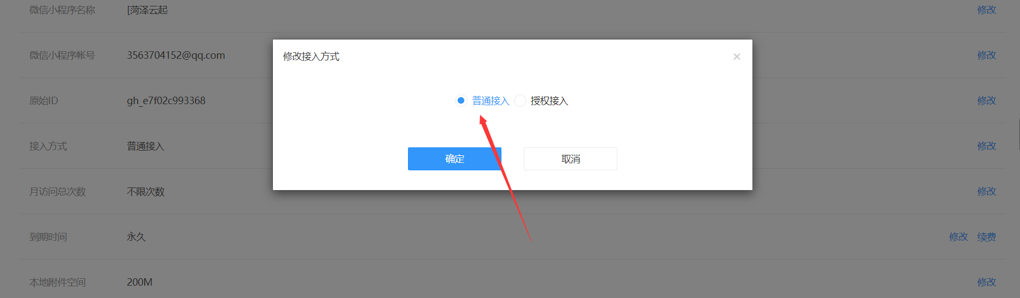Open the 续费 renewal link
1020x298 pixels.
click(986, 237)
